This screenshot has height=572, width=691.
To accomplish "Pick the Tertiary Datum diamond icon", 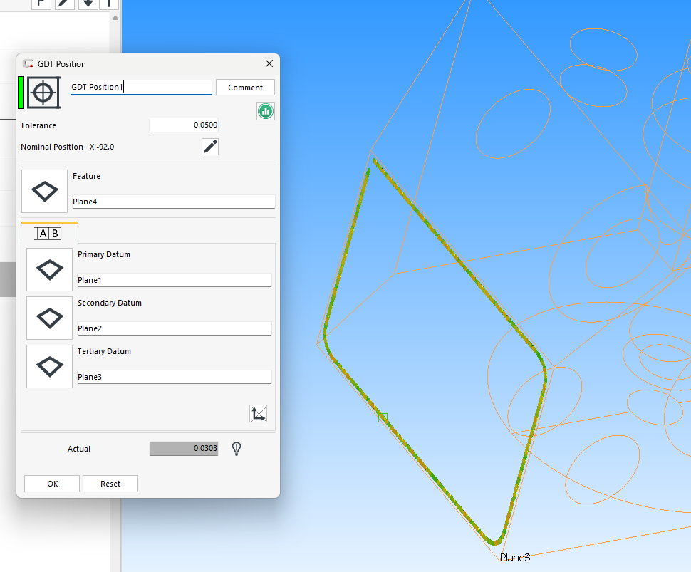I will (x=49, y=367).
